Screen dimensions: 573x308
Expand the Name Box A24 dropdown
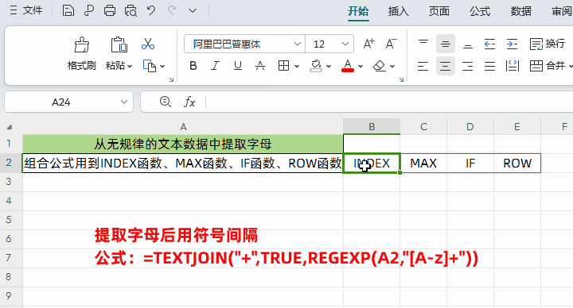[124, 102]
